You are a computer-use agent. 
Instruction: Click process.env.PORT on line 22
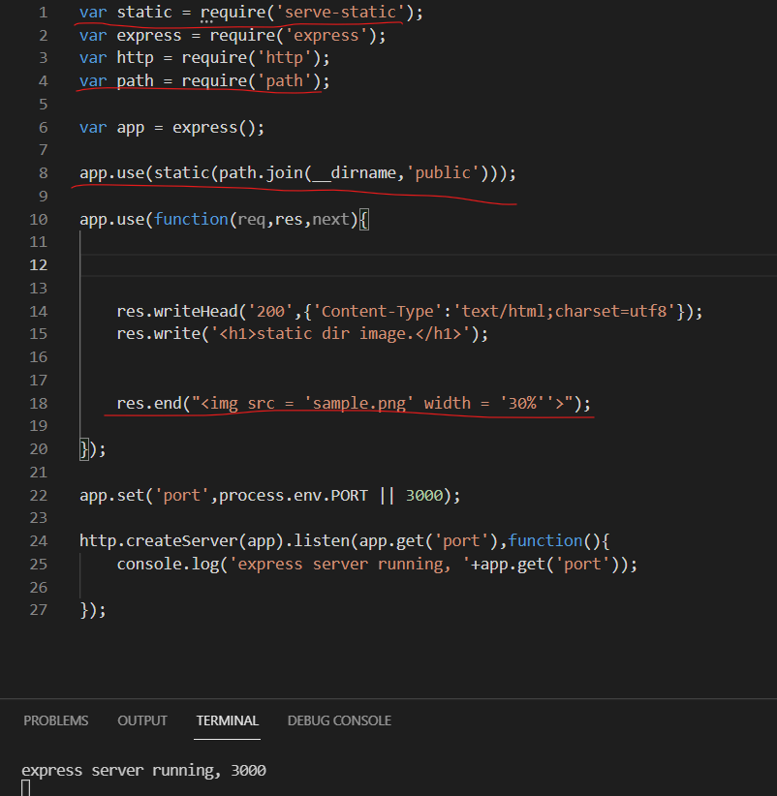pos(293,496)
